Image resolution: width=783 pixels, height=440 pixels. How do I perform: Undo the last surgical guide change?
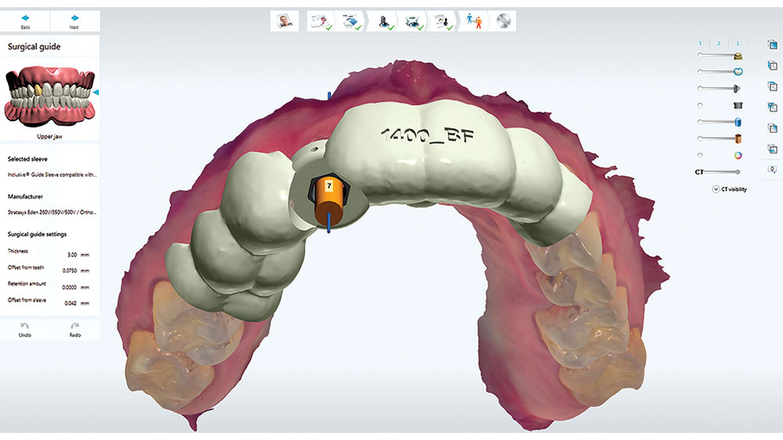[x=25, y=330]
